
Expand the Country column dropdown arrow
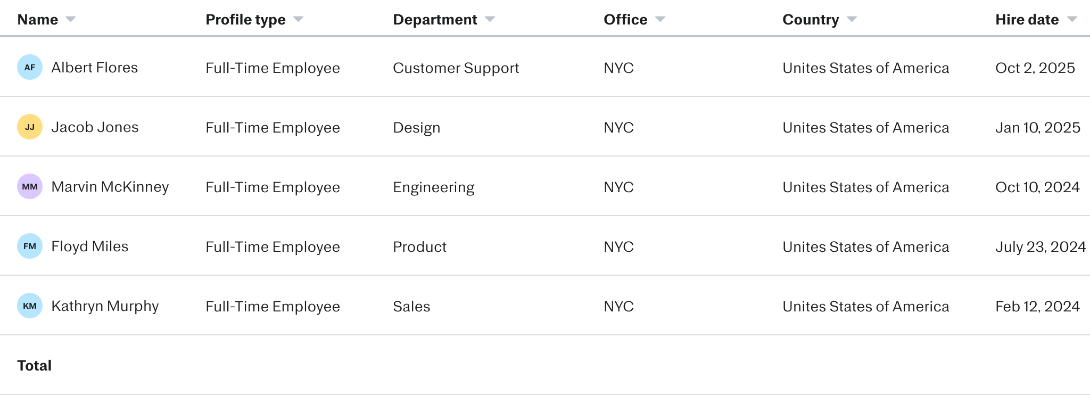pos(852,20)
